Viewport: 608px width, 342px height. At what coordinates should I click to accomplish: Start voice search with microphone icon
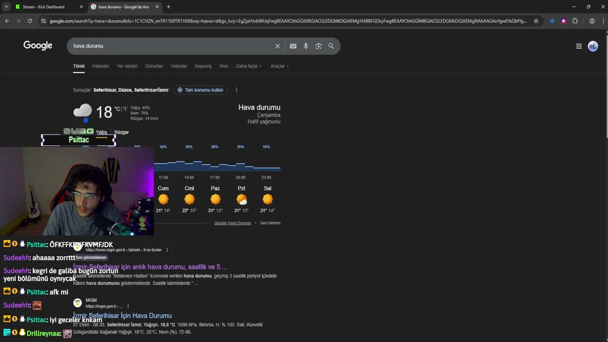[306, 46]
